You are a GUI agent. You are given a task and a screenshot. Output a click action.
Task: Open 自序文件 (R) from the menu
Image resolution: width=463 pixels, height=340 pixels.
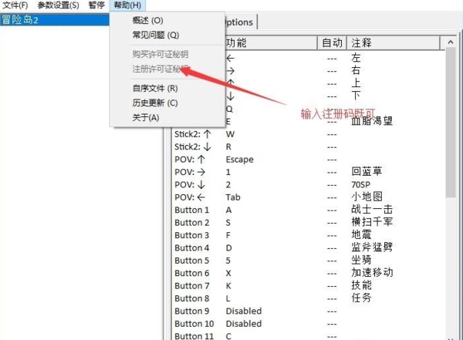click(155, 88)
